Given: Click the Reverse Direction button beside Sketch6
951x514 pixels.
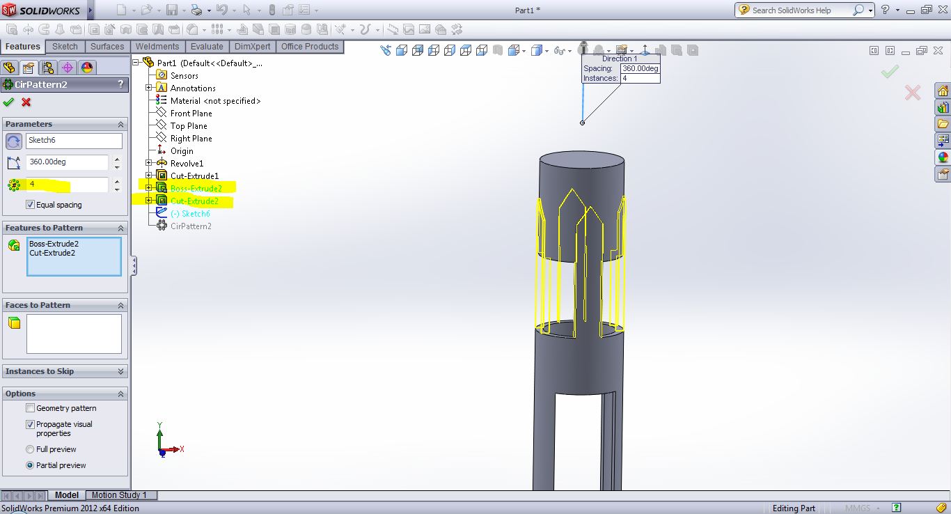Looking at the screenshot, I should pos(14,141).
